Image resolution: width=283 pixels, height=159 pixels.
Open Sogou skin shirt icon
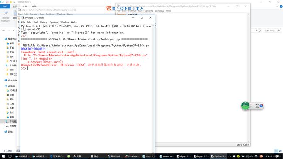[x=138, y=8]
